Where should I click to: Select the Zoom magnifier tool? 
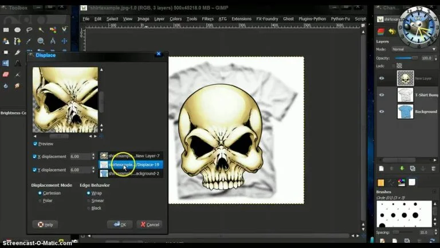coord(41,41)
